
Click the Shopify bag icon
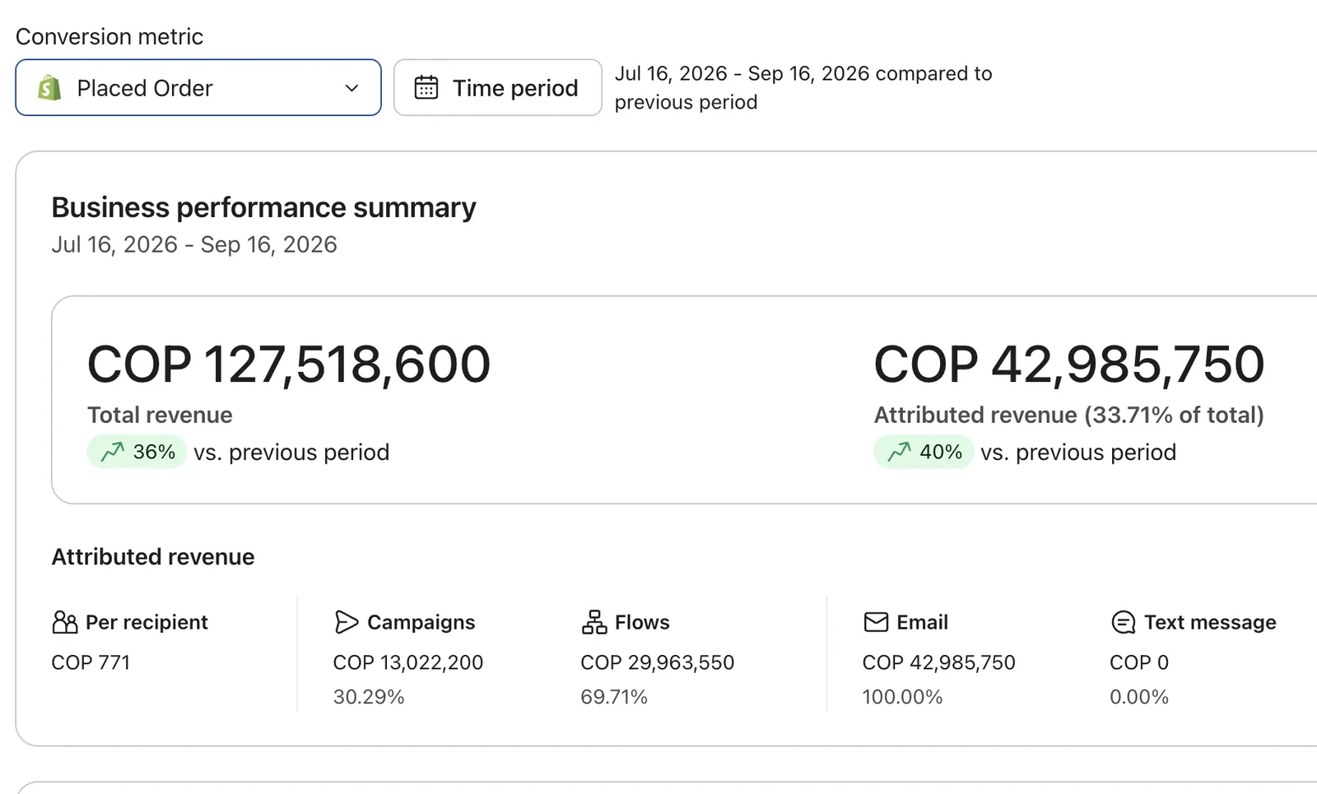coord(49,87)
